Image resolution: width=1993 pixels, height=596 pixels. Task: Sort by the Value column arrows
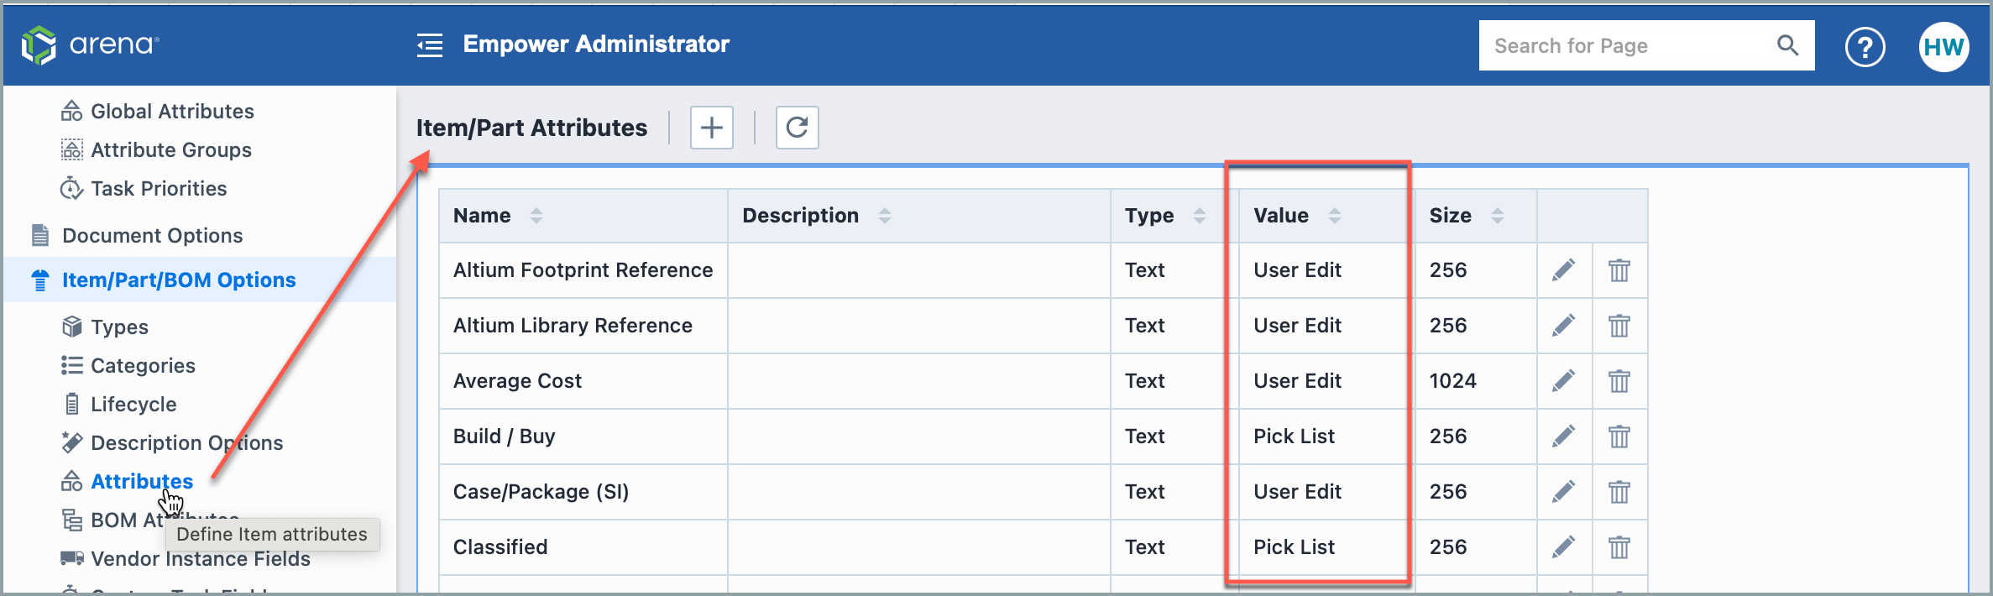(1334, 216)
